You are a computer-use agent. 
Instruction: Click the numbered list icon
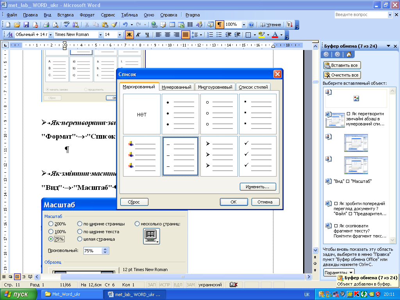(x=210, y=35)
